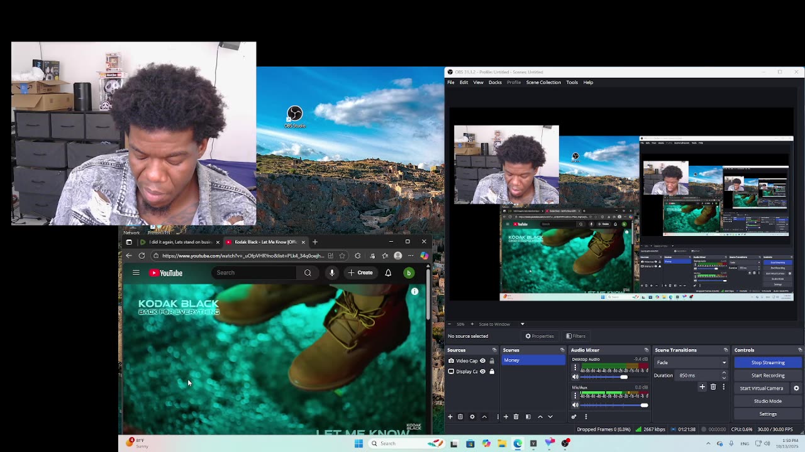The height and width of the screenshot is (452, 805).
Task: Toggle visibility of Display Capture source
Action: coord(483,372)
